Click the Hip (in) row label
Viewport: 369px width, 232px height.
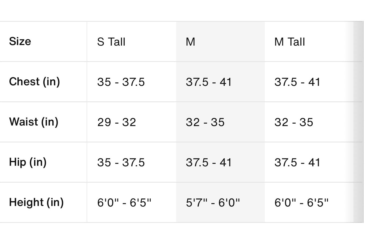(28, 162)
